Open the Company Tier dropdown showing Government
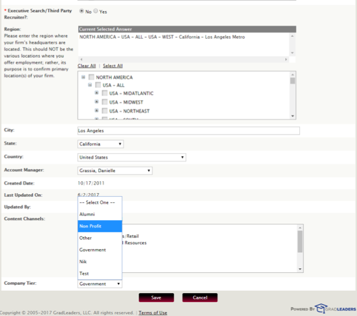Image resolution: width=357 pixels, height=316 pixels. pyautogui.click(x=100, y=284)
